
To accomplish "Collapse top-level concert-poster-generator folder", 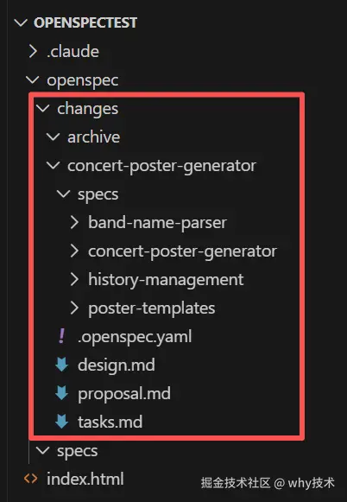I will click(54, 165).
